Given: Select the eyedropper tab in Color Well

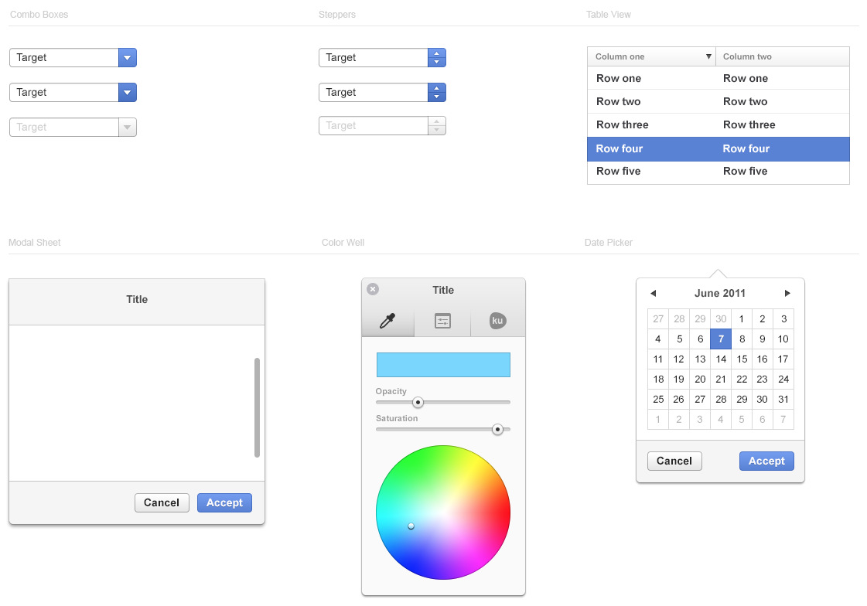Looking at the screenshot, I should [x=387, y=321].
